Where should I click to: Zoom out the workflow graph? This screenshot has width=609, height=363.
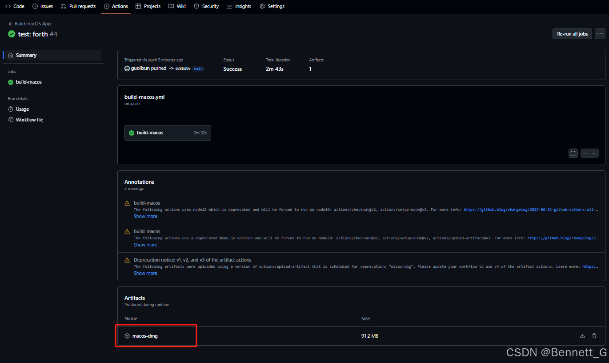585,153
